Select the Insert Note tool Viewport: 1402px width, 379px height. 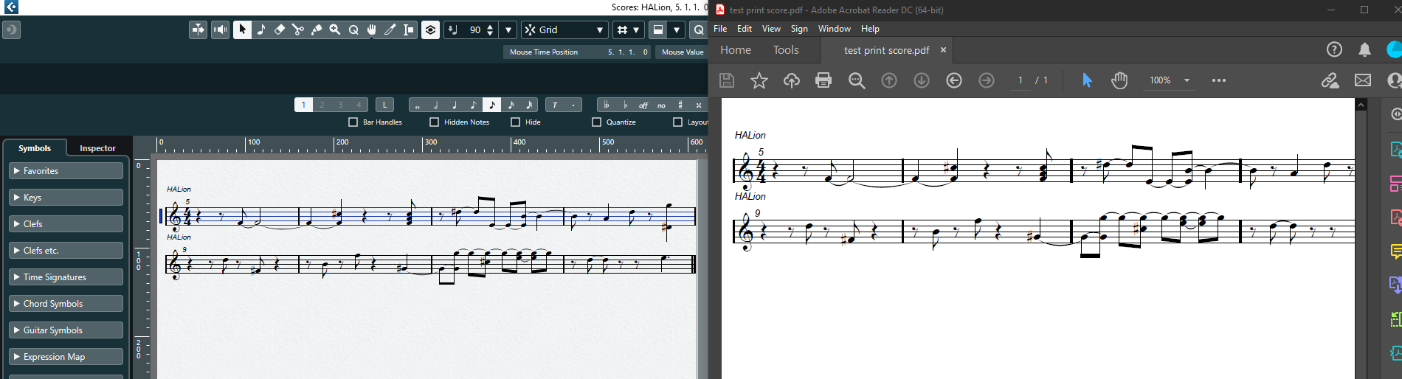click(261, 29)
